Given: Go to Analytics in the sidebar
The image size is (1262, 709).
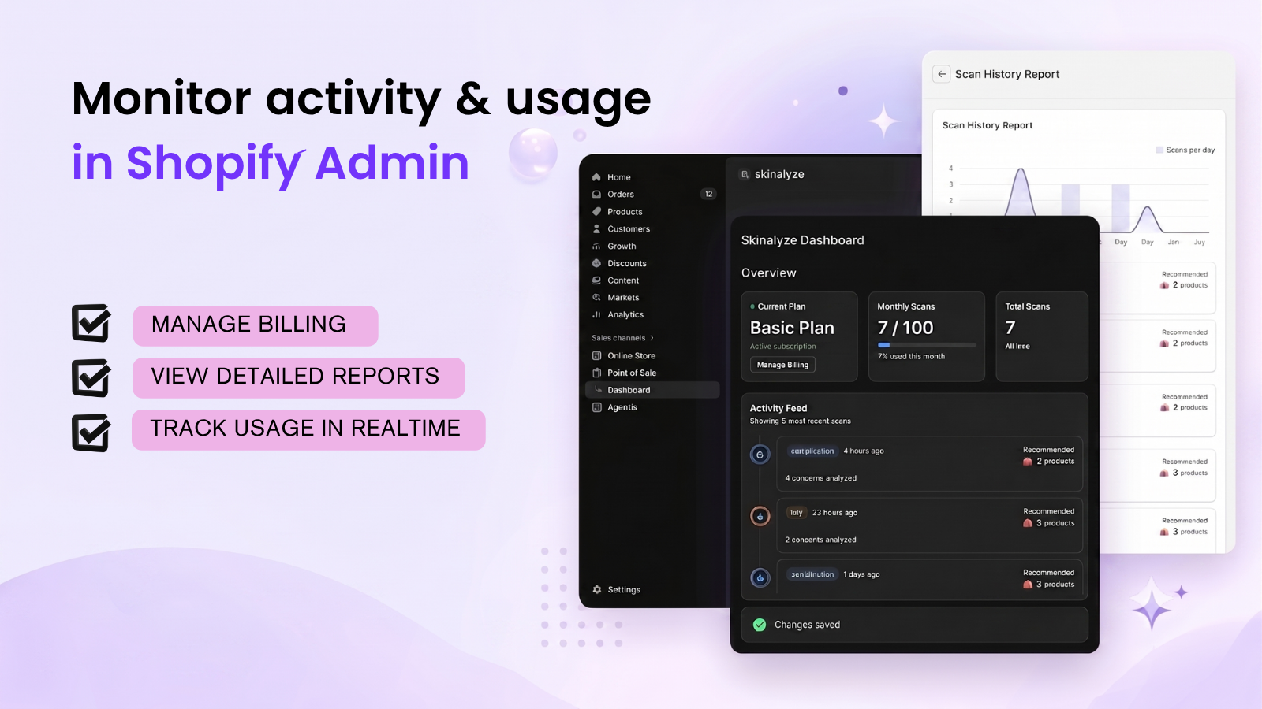Looking at the screenshot, I should coord(625,315).
